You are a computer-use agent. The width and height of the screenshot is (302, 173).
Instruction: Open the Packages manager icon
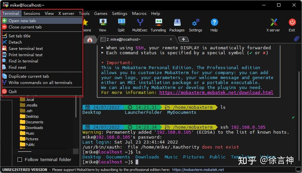[x=177, y=22]
